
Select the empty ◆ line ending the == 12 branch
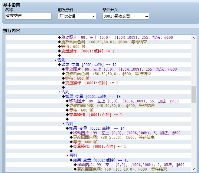coord(99,87)
